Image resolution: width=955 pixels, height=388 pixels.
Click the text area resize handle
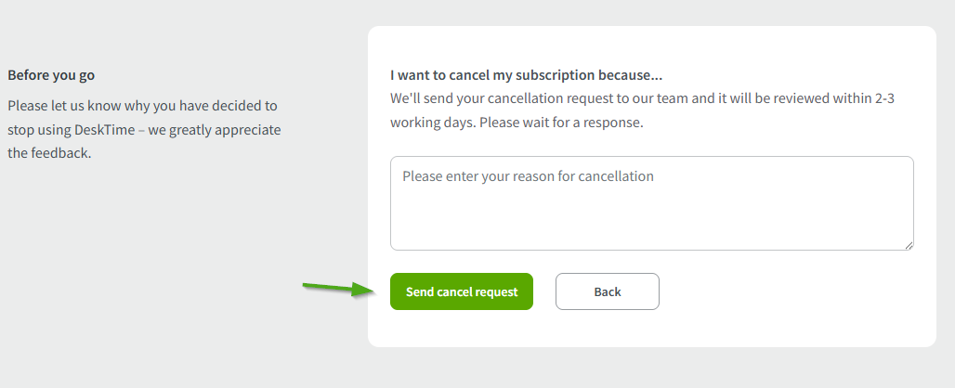pyautogui.click(x=909, y=245)
